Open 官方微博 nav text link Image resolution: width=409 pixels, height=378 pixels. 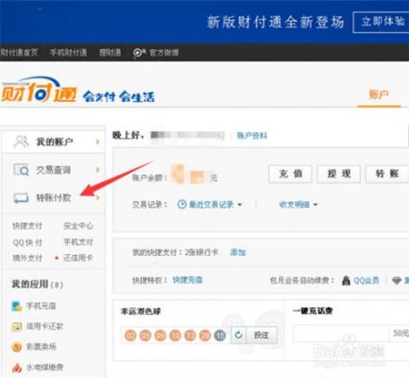pos(163,52)
